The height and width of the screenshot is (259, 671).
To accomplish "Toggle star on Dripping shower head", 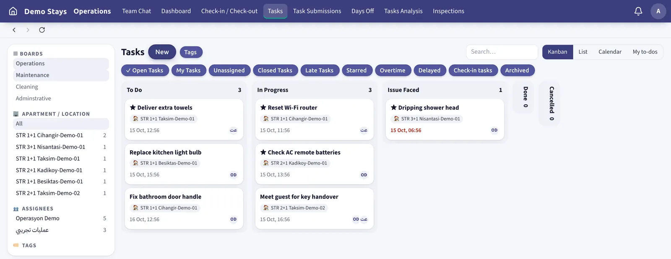I will (x=393, y=107).
